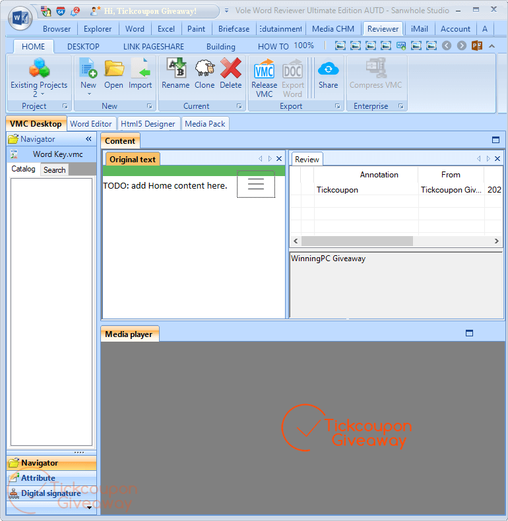Maximize the Content panel
This screenshot has height=521, width=508.
click(x=495, y=140)
